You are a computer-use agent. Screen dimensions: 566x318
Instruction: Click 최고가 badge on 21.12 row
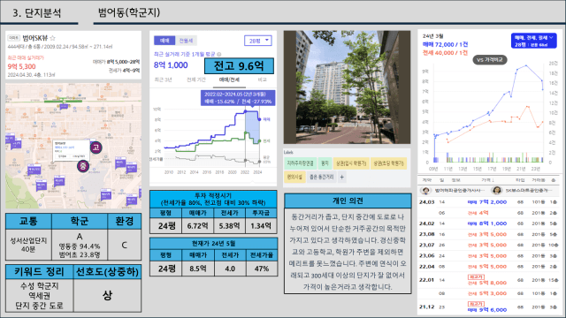pos(476,304)
